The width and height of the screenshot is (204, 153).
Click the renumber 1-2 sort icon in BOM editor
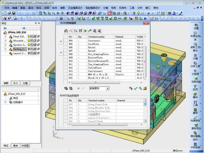pos(80,31)
